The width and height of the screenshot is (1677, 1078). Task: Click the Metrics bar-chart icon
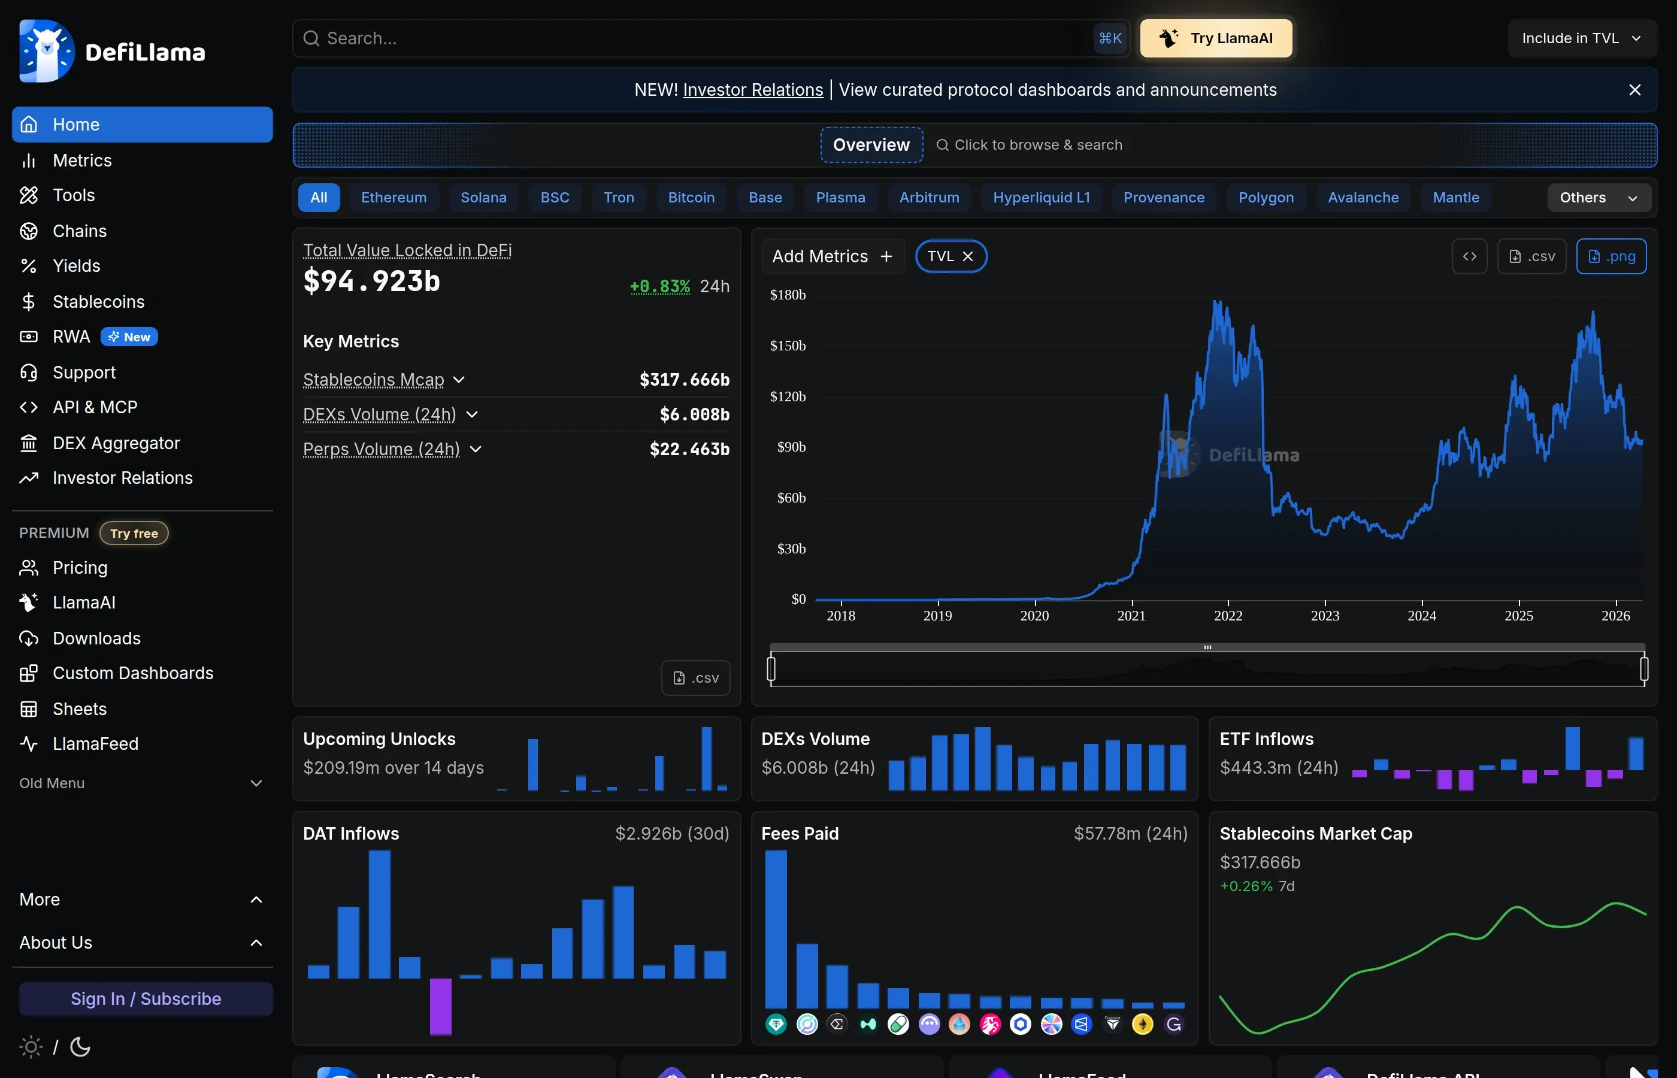[x=29, y=161]
